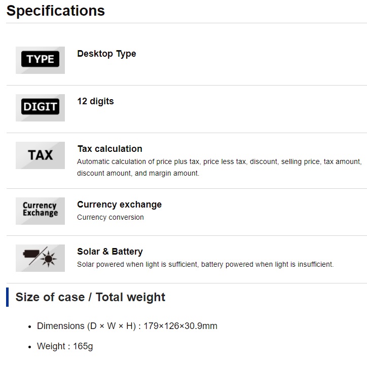Click the Dimensions 179×126×30.9mm list item
The width and height of the screenshot is (367, 369).
pos(127,326)
